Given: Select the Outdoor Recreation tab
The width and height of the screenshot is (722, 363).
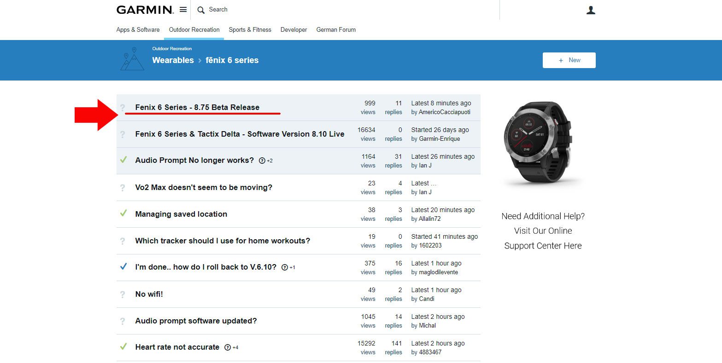Looking at the screenshot, I should 194,30.
